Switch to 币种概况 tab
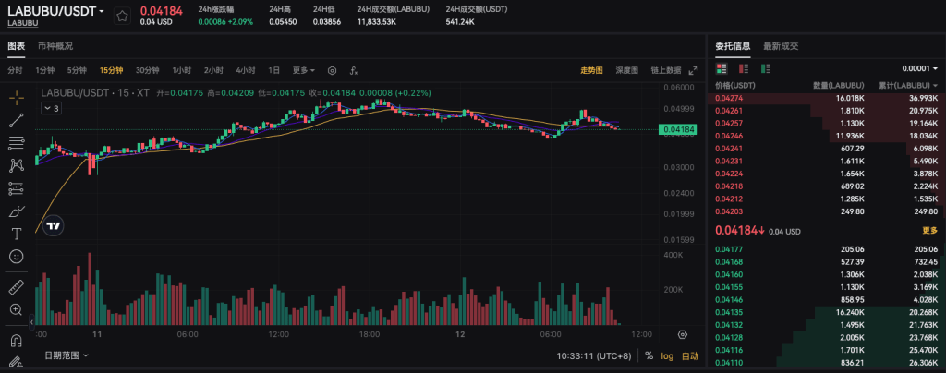The height and width of the screenshot is (373, 946). point(55,45)
